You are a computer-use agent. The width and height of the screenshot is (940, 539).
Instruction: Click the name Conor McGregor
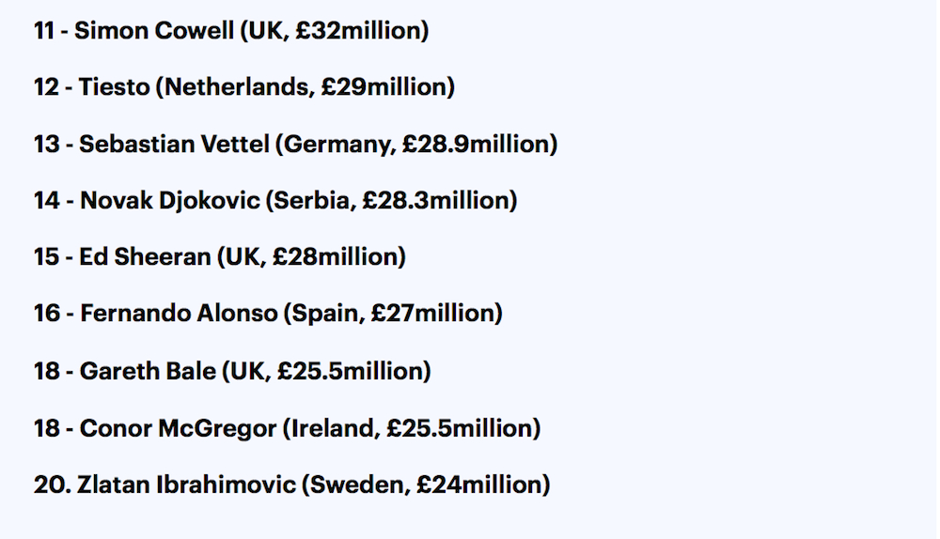[177, 428]
